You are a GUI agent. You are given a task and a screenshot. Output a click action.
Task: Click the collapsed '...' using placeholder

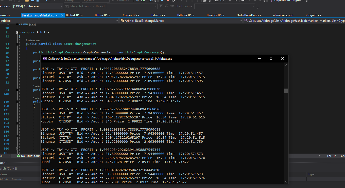(32, 24)
